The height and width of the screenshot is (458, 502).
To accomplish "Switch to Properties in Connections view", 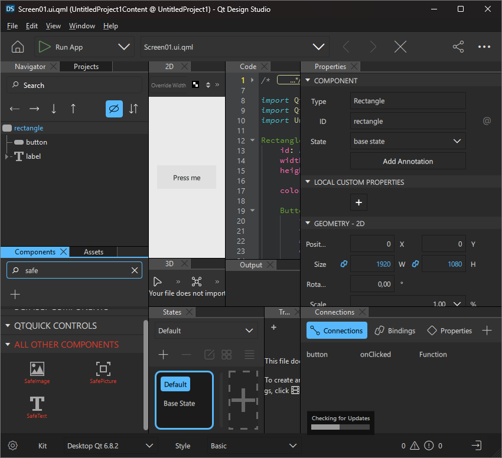I will click(x=449, y=331).
